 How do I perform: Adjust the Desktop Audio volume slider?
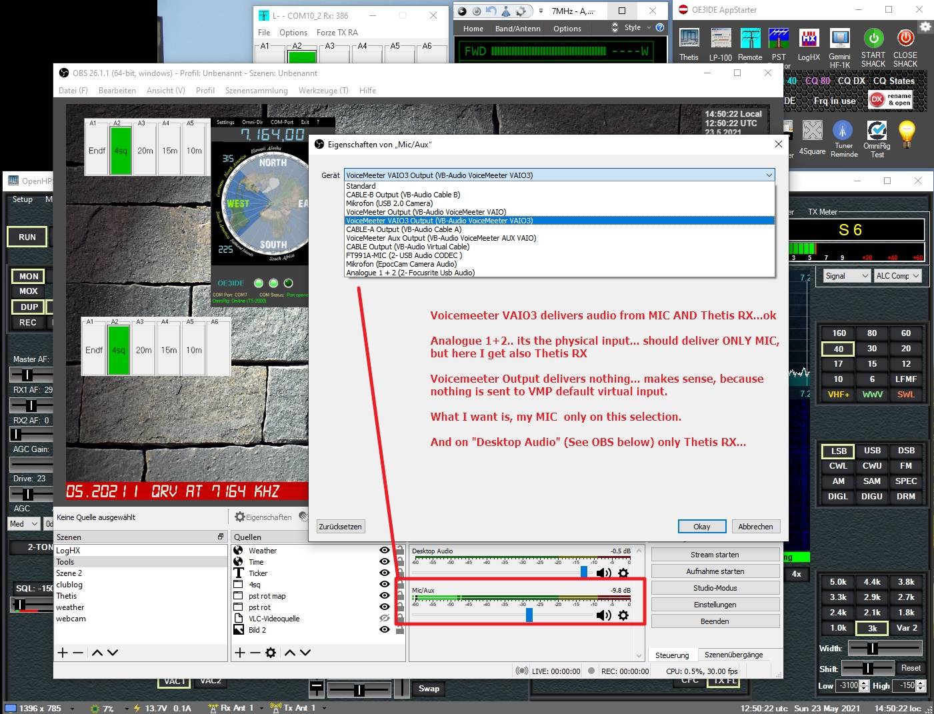point(585,572)
